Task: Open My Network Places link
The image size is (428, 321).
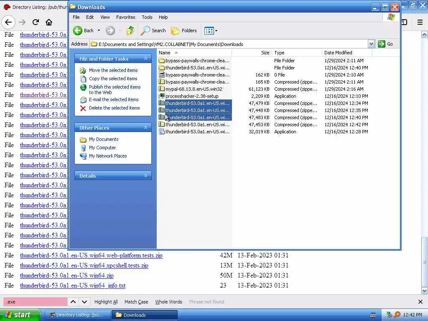Action: click(x=108, y=156)
